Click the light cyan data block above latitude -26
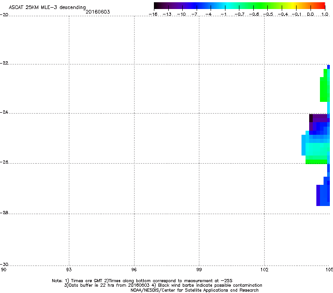The width and height of the screenshot is (333, 293). click(x=316, y=149)
